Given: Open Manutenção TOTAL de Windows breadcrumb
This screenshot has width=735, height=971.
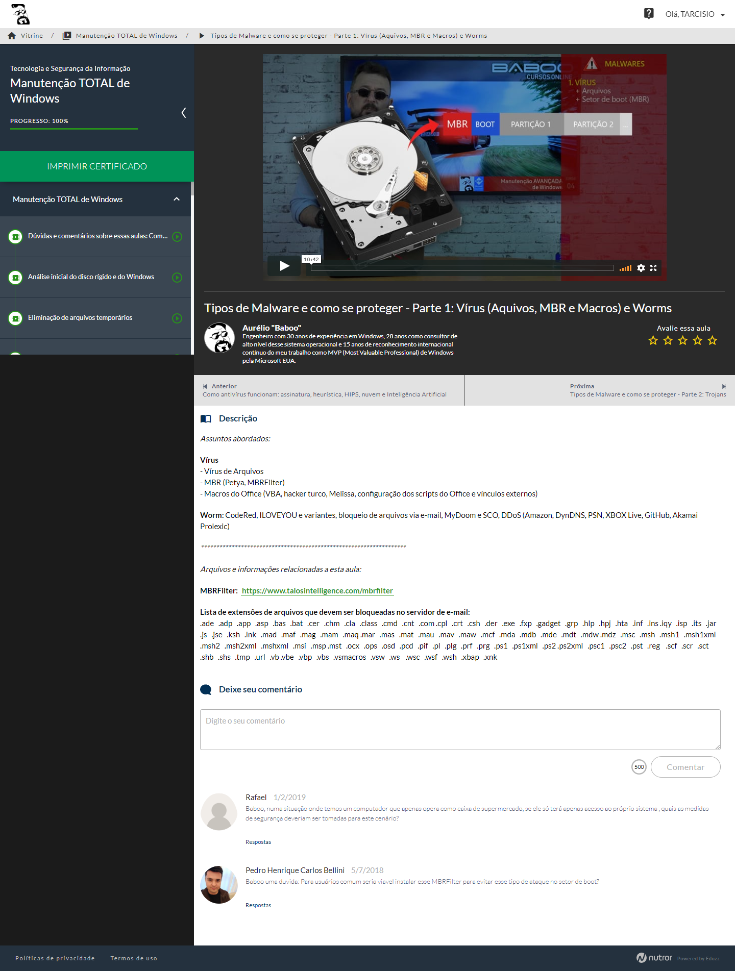Looking at the screenshot, I should point(126,36).
